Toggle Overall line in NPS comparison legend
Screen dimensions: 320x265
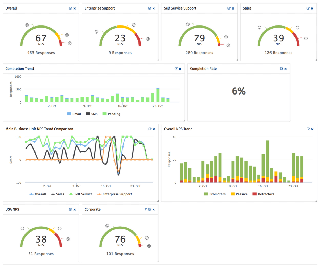point(38,194)
